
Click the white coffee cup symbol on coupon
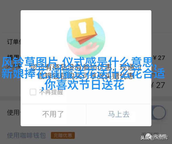pyautogui.click(x=83, y=28)
